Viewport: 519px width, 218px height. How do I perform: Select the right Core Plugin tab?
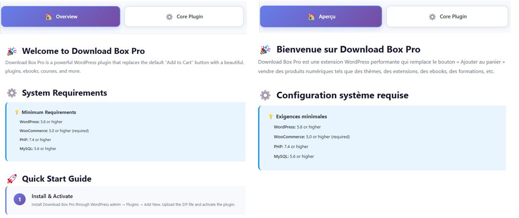[447, 17]
